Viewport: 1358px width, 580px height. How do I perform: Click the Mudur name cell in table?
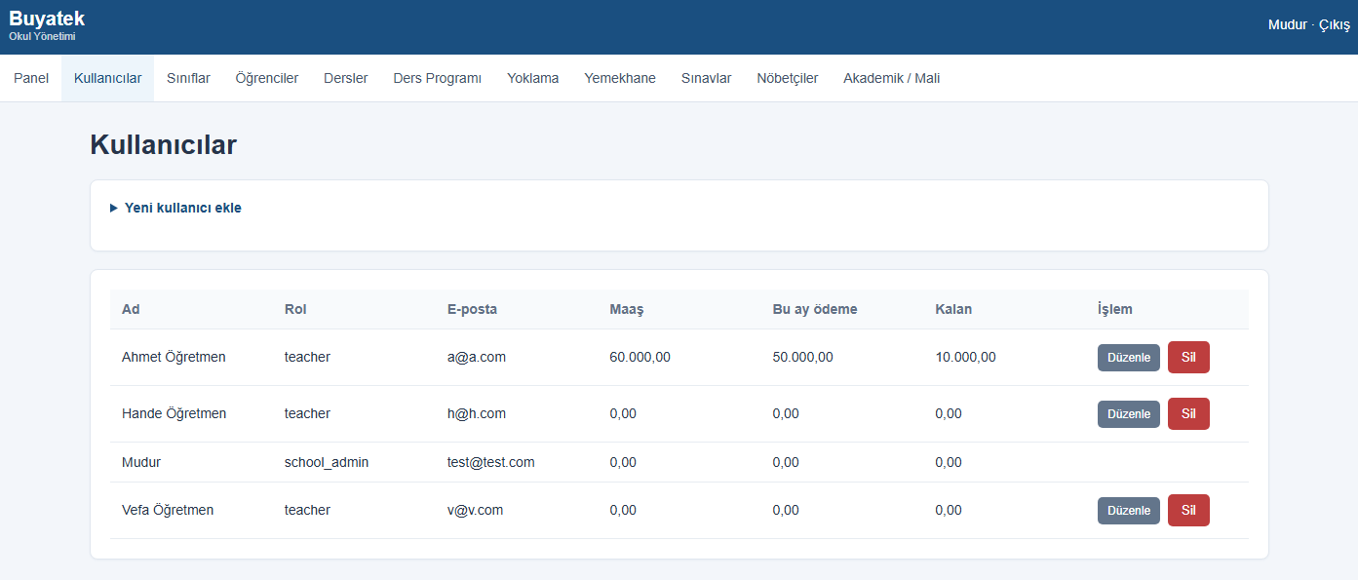(141, 462)
